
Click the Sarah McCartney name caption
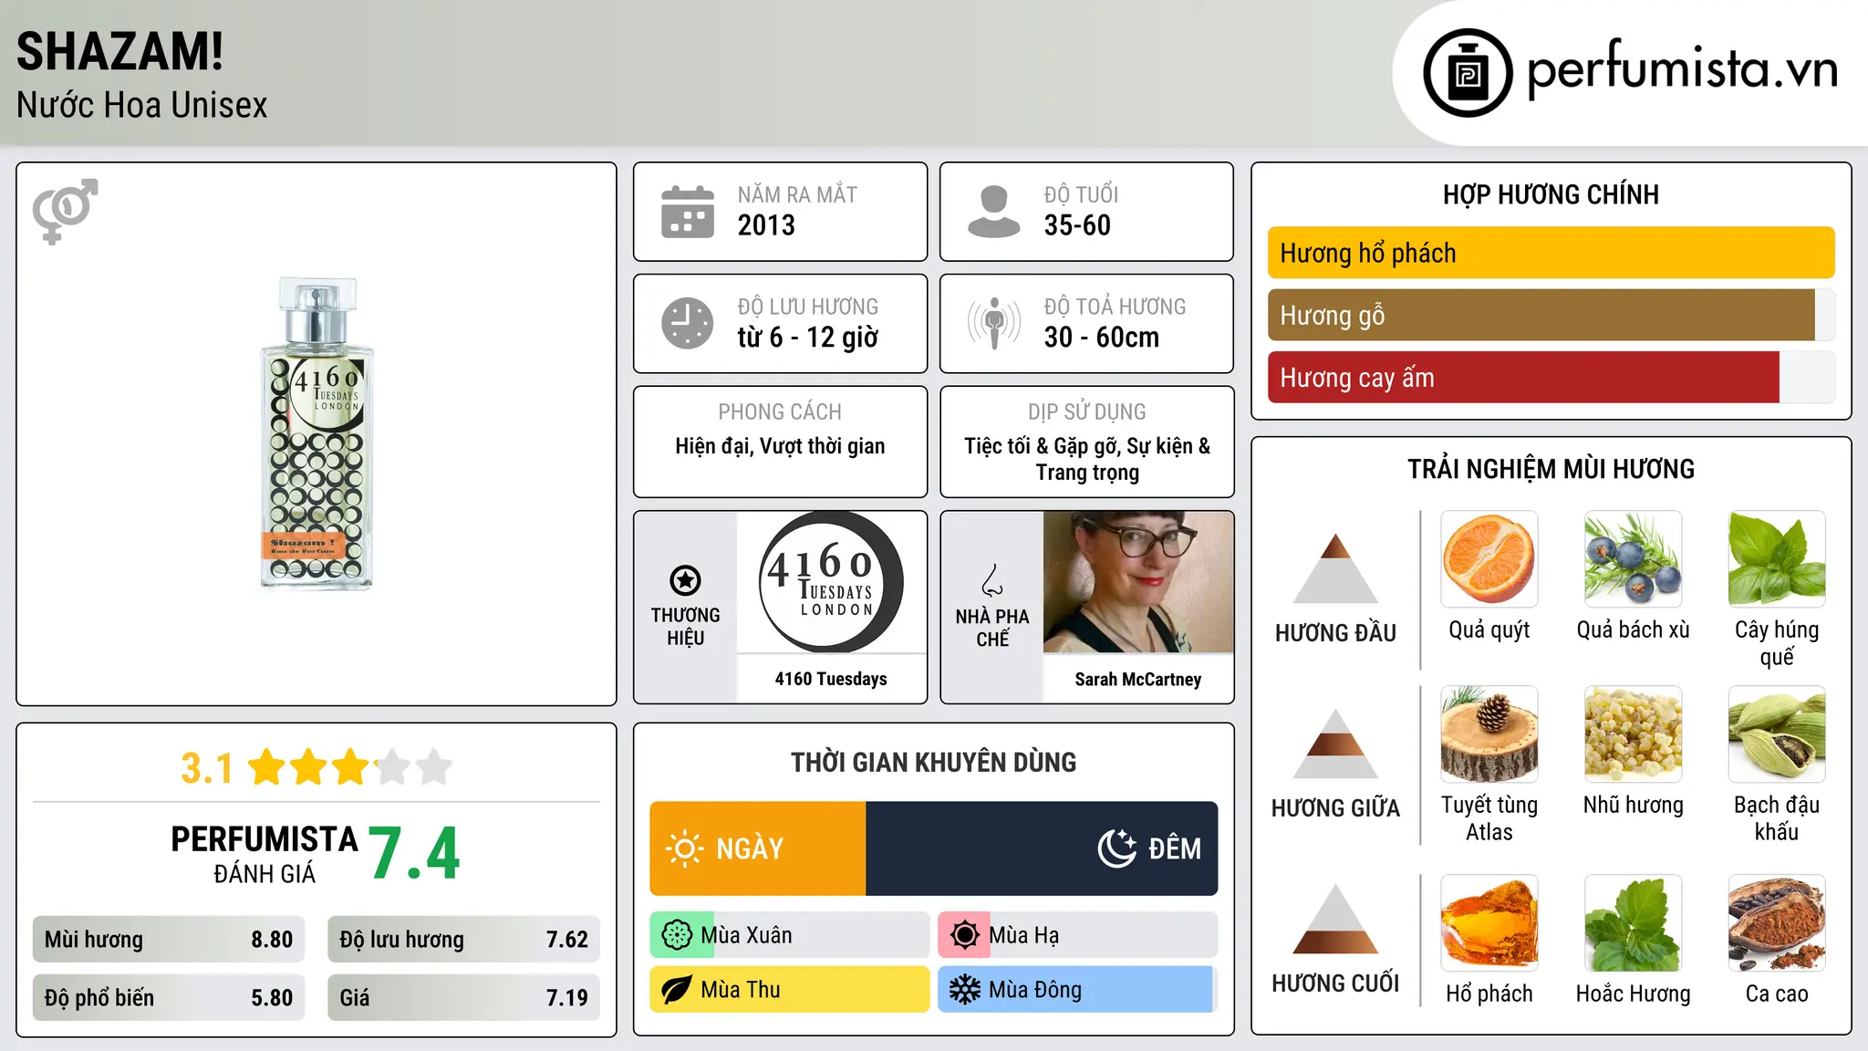[1138, 680]
